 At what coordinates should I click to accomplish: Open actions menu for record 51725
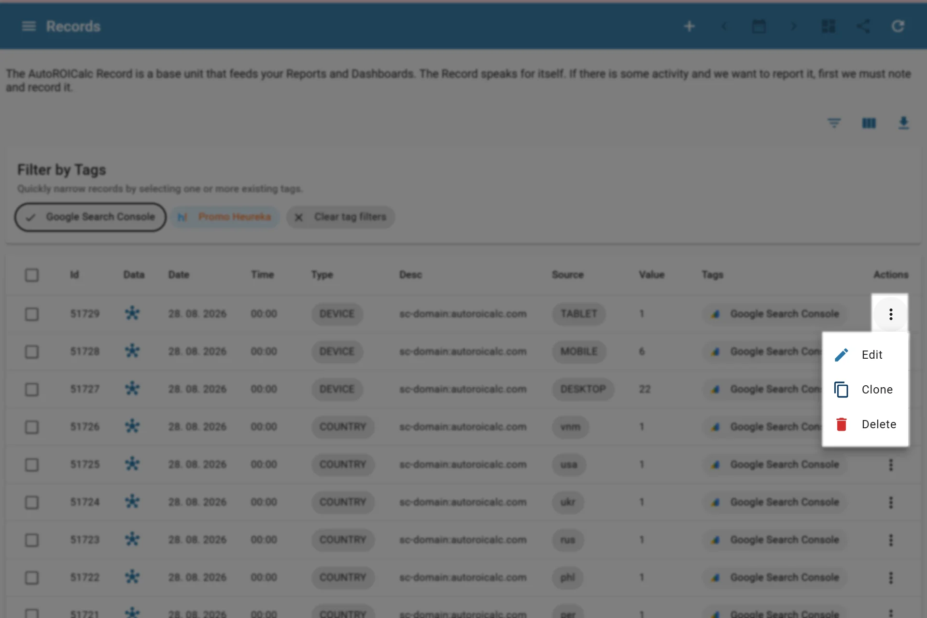coord(891,465)
